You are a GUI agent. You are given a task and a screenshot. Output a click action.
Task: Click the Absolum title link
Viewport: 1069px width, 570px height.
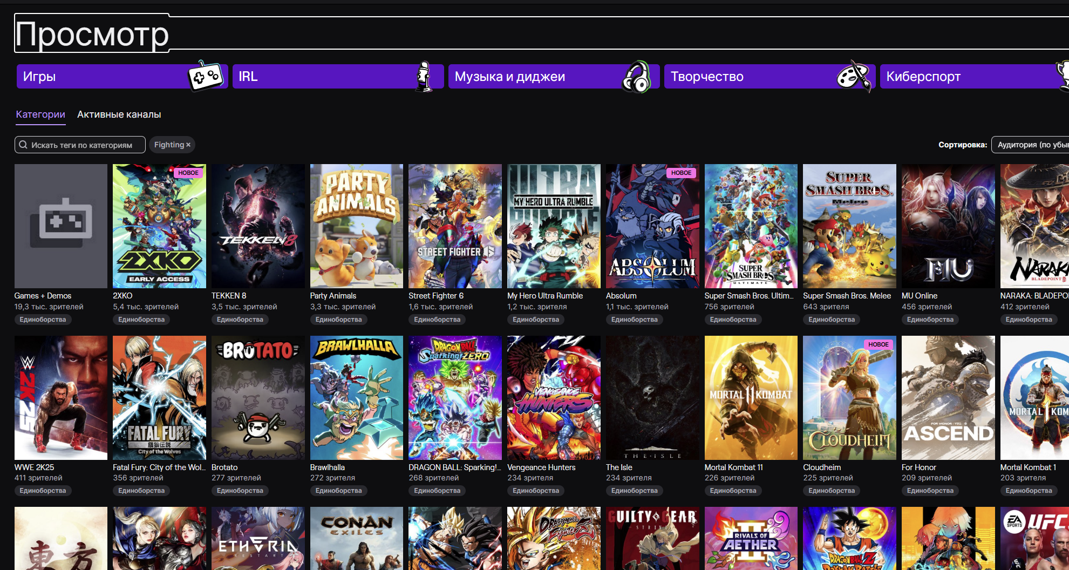point(621,296)
